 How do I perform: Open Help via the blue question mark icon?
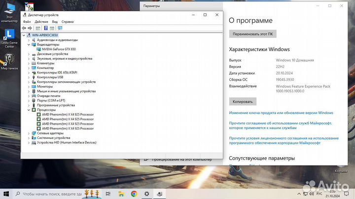tap(46, 28)
